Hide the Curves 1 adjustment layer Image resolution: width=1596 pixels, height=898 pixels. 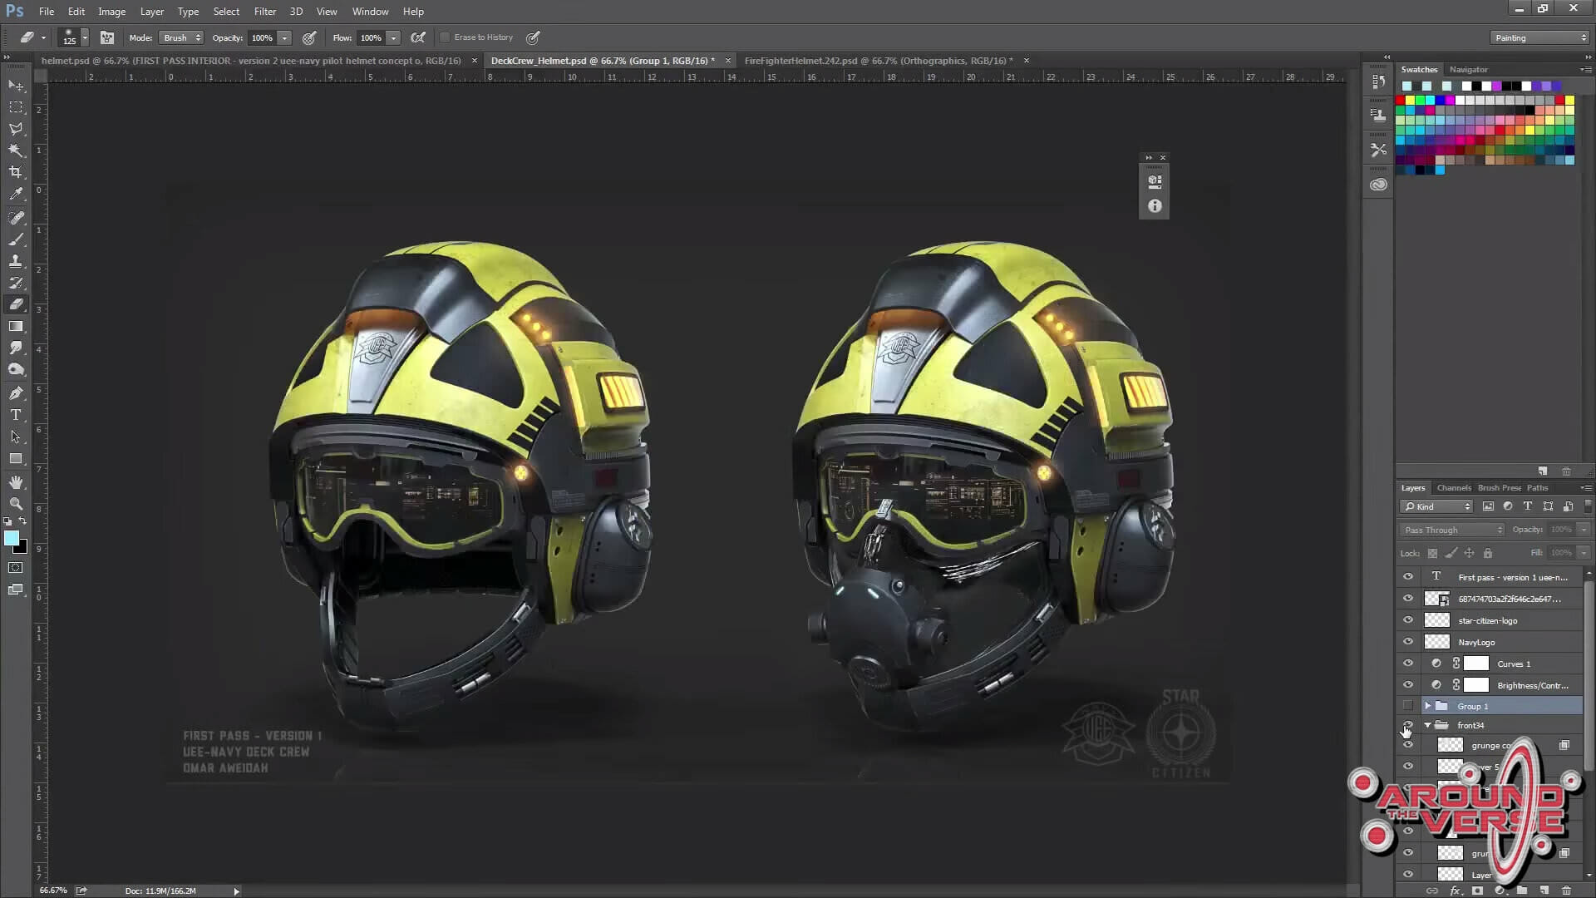point(1408,664)
